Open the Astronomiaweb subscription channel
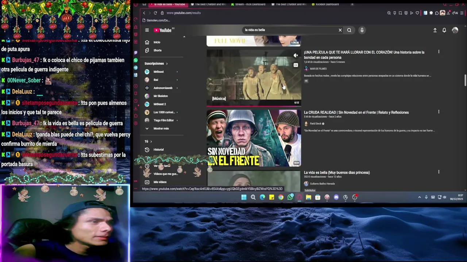This screenshot has width=467, height=262. pos(163,88)
